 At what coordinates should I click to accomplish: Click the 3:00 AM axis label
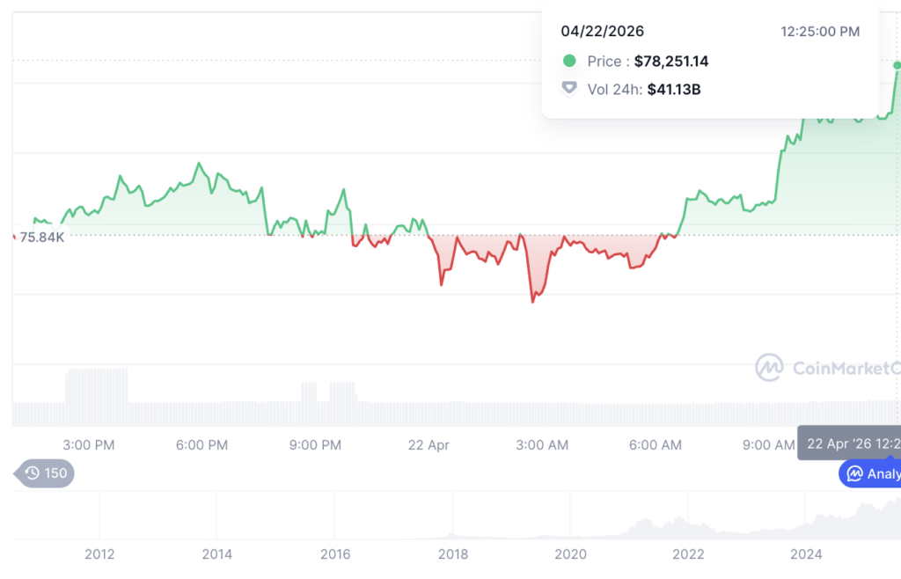(542, 445)
